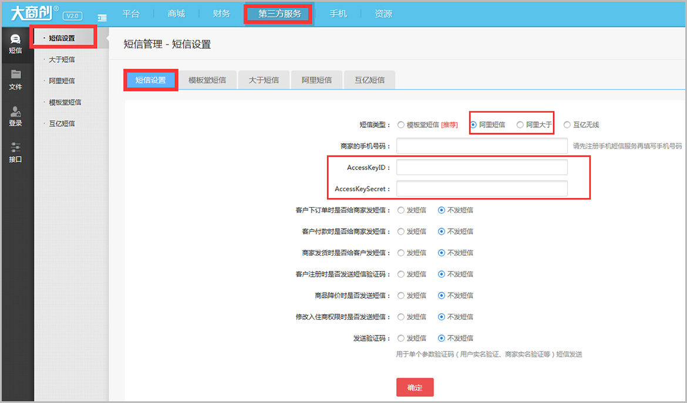Viewport: 687px width, 403px height.
Task: Enable 发短信 for 客户下订单时 option
Action: pos(401,210)
